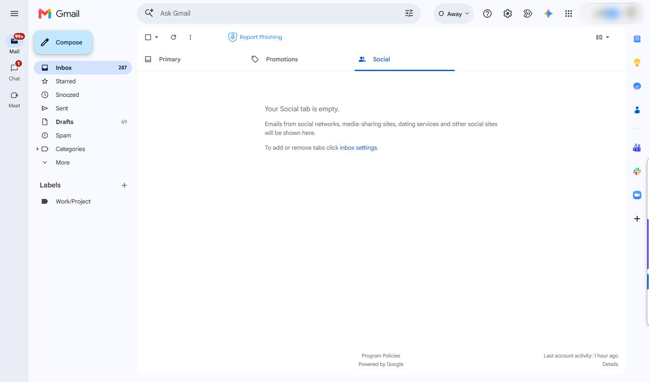Open Google Keep side panel
The width and height of the screenshot is (649, 382).
(637, 63)
